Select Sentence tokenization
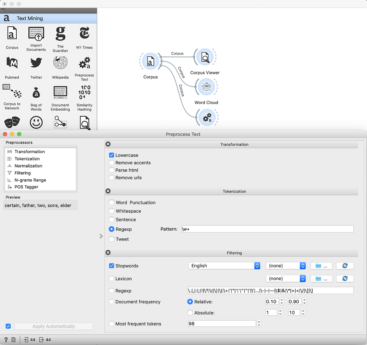 [112, 219]
